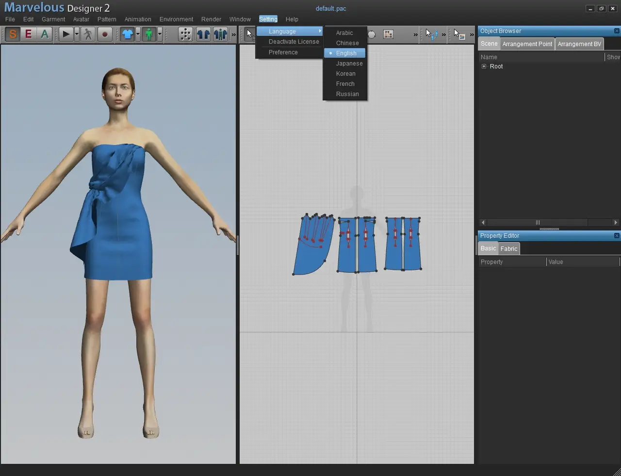This screenshot has height=476, width=621.
Task: Toggle the blue shirt garment display icon
Action: (x=127, y=34)
